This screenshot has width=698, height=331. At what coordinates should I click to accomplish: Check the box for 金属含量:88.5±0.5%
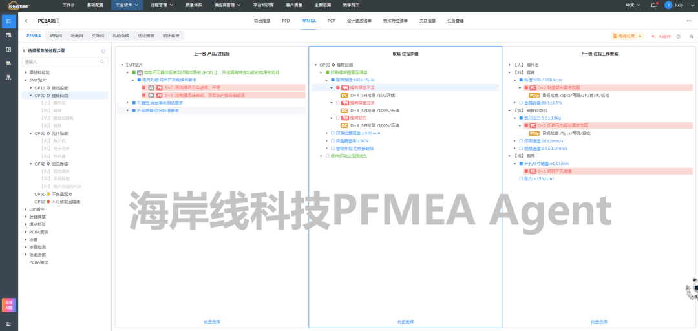(x=520, y=102)
